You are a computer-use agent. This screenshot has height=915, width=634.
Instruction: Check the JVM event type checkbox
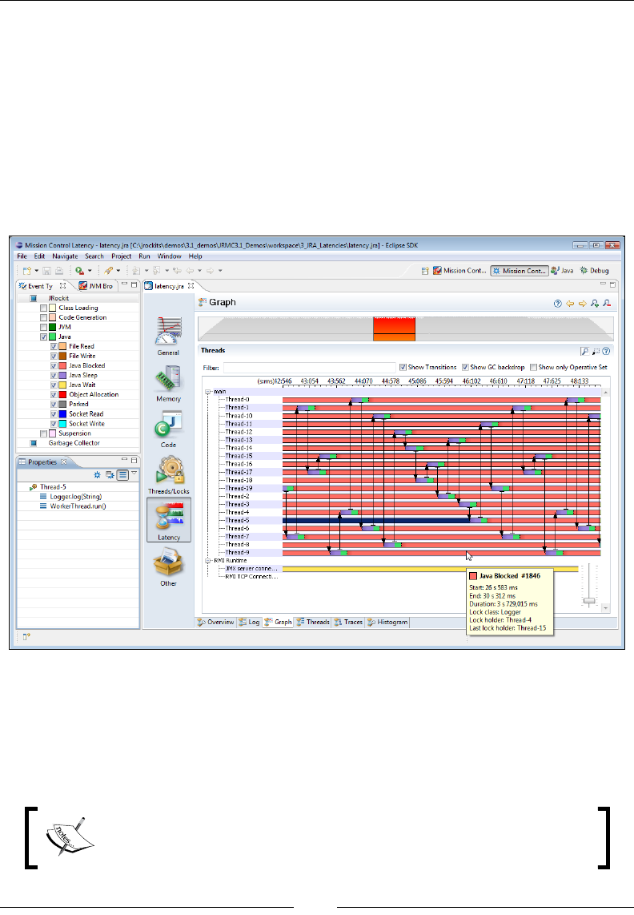(43, 328)
